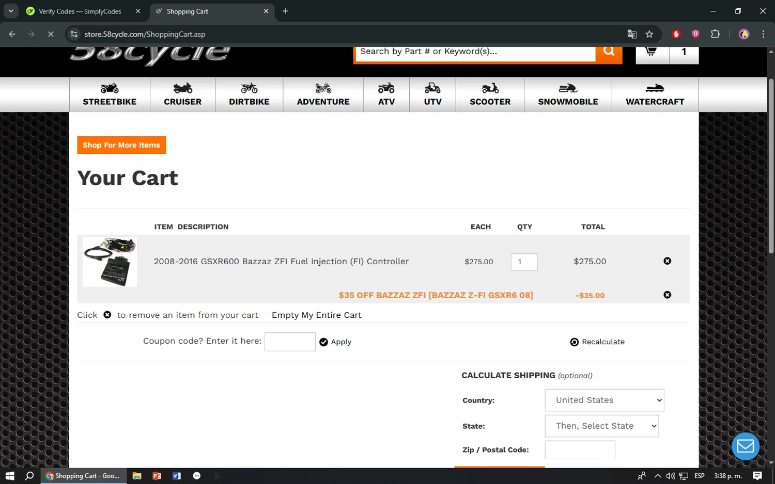The width and height of the screenshot is (775, 484).
Task: Open the tab search dropdown arrow
Action: click(11, 11)
